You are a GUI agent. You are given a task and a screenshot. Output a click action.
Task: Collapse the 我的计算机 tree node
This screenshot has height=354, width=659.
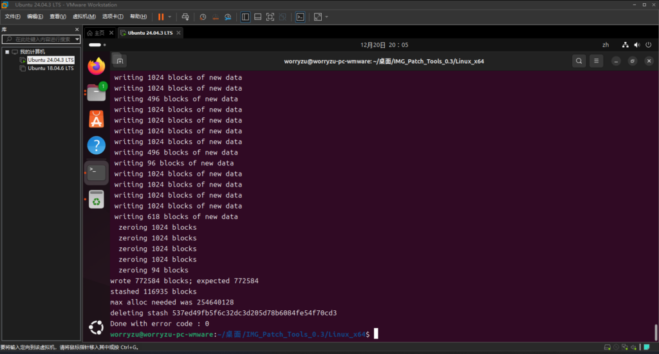tap(7, 51)
